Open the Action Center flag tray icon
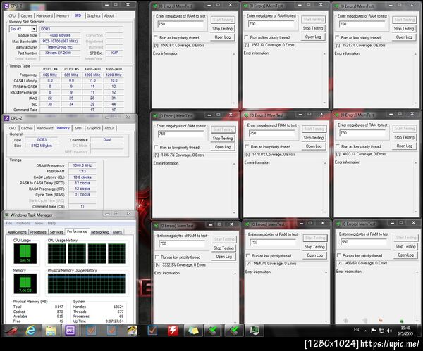Screen dimensions: 423x351 click(374, 331)
